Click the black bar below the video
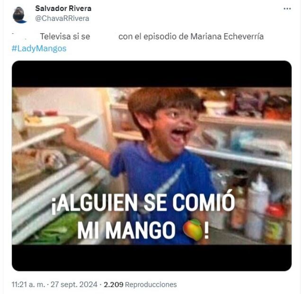The width and height of the screenshot is (301, 294). 151,257
